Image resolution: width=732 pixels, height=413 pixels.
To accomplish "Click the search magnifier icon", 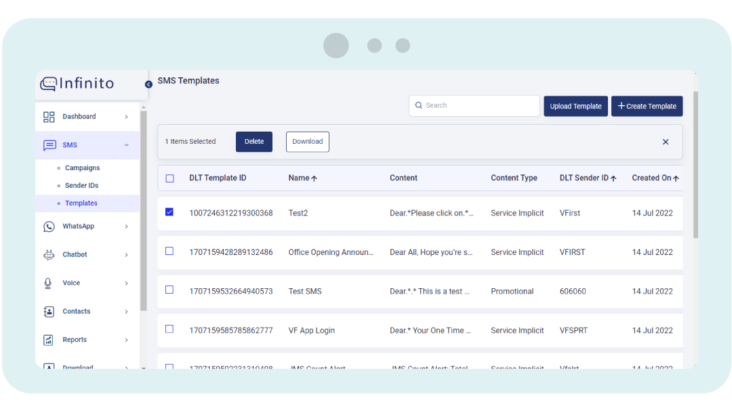I will coord(419,106).
